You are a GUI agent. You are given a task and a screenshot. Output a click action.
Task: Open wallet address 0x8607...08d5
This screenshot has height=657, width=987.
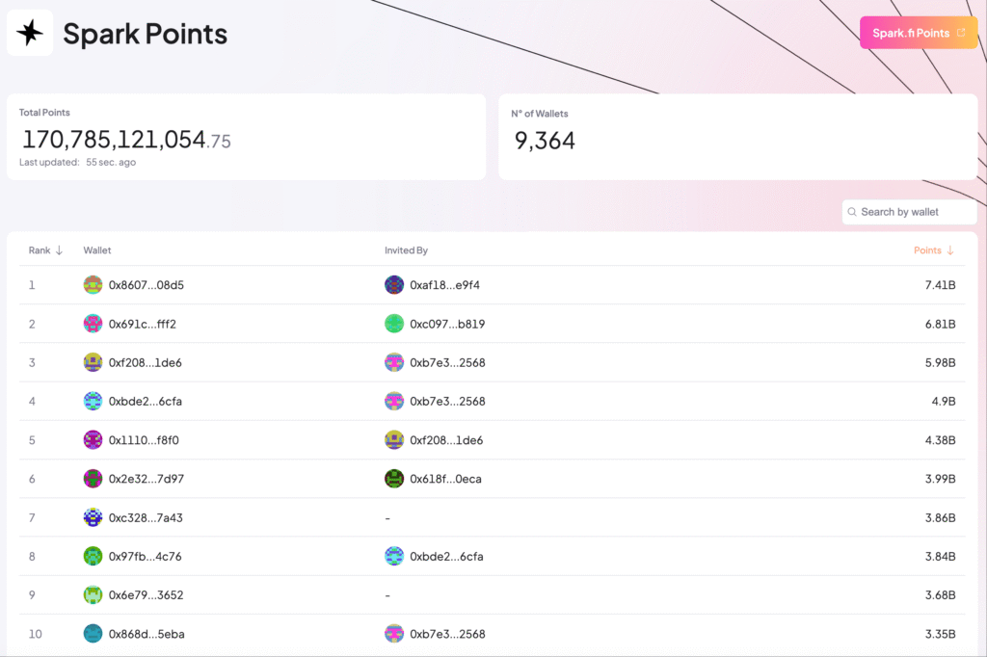147,285
